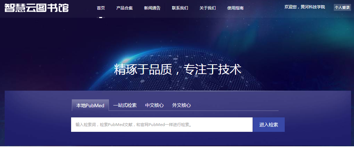Focus the PubMed search keyword input box

point(162,125)
